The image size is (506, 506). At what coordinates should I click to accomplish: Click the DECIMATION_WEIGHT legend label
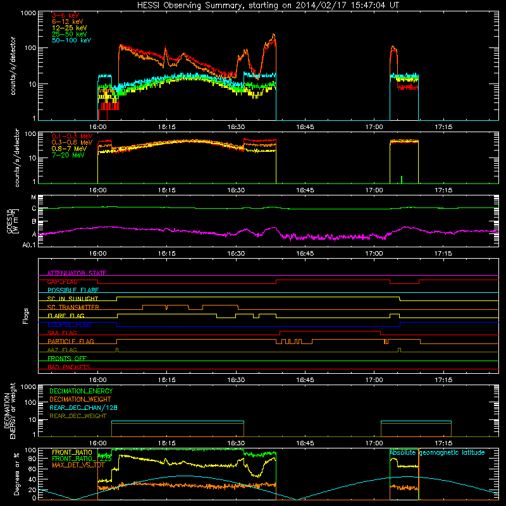point(80,399)
